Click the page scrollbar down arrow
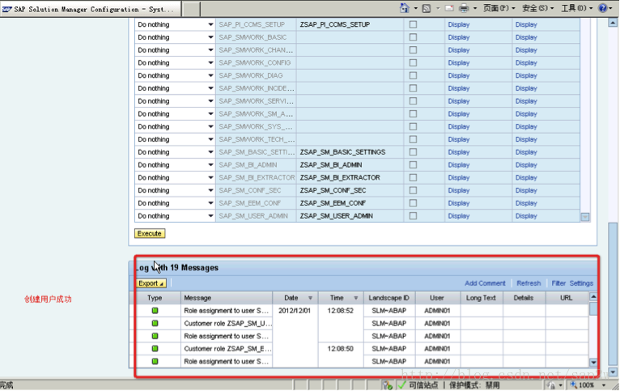The height and width of the screenshot is (391, 620). point(613,372)
